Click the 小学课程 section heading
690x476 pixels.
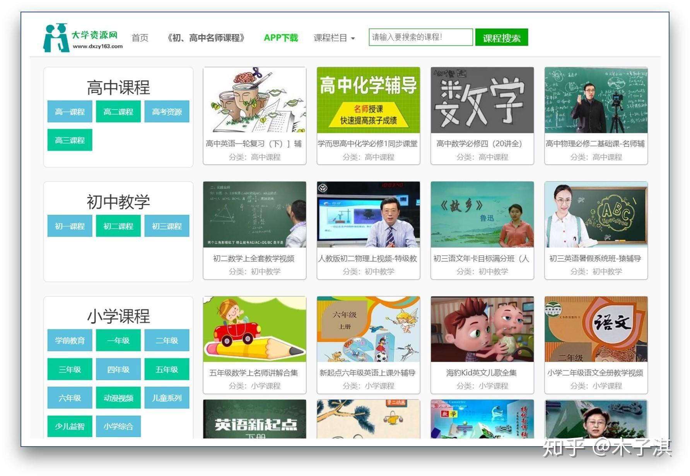click(118, 316)
